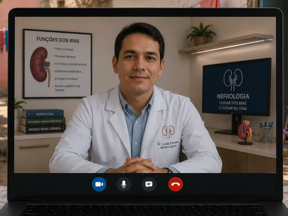288x216 pixels.
Task: End the call with the red hang-up button
Action: click(x=176, y=184)
